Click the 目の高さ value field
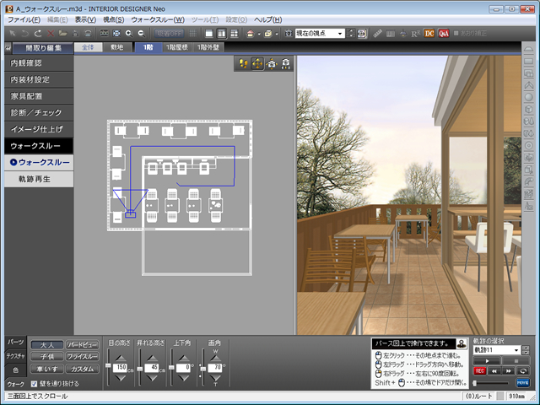 tap(121, 368)
